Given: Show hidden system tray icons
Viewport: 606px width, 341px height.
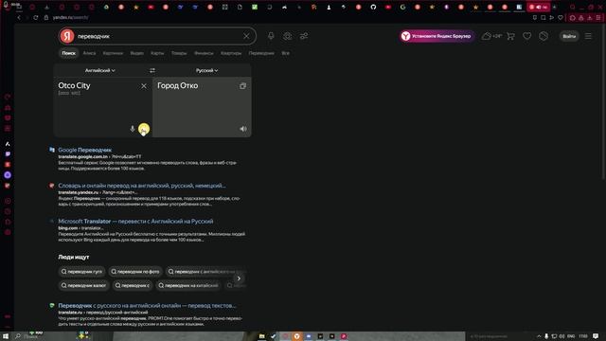Looking at the screenshot, I should pyautogui.click(x=539, y=336).
